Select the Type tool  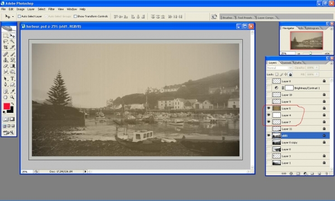tap(12, 79)
